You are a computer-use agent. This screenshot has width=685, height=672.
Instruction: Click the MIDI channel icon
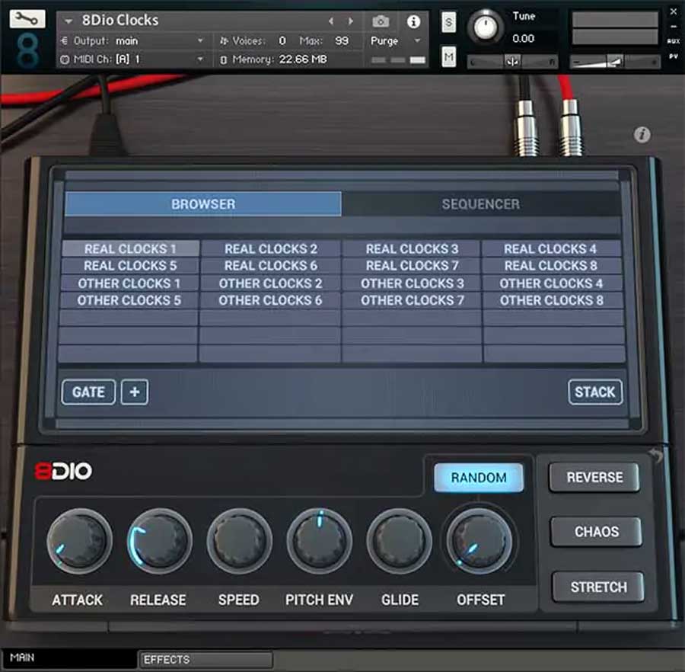(64, 59)
